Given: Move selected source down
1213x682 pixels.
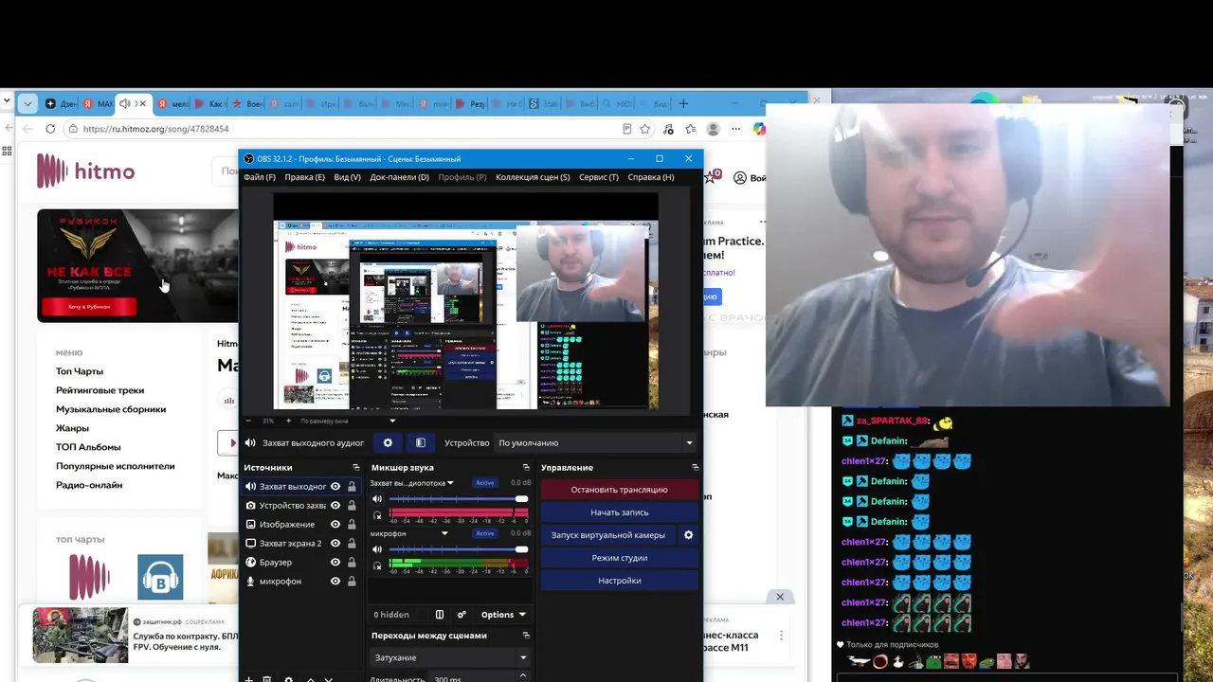Looking at the screenshot, I should click(329, 678).
